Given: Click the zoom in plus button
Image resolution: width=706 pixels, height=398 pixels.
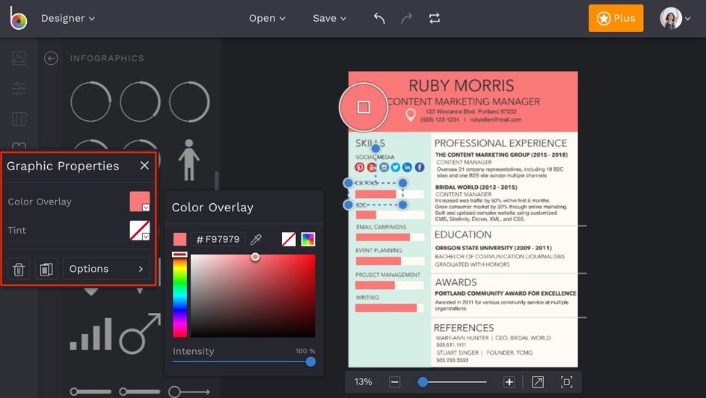Looking at the screenshot, I should coord(509,382).
